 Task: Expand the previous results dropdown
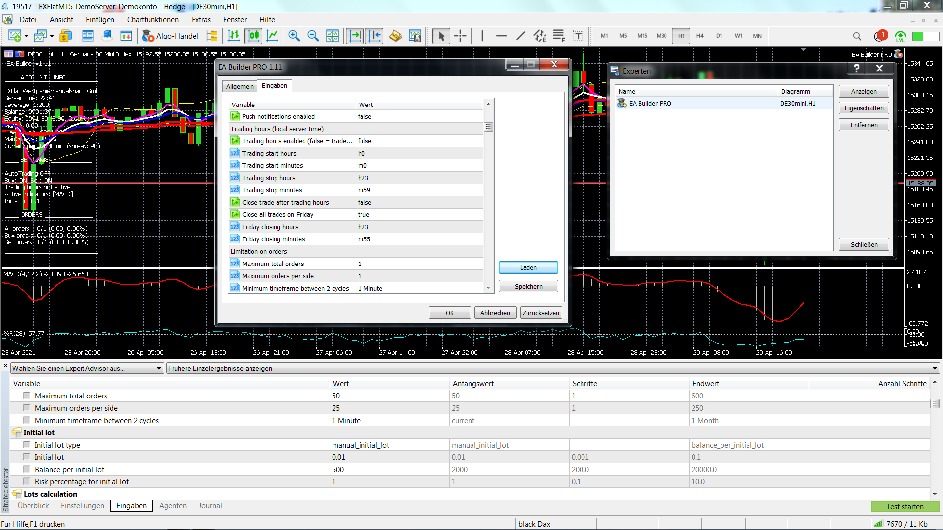coord(934,368)
